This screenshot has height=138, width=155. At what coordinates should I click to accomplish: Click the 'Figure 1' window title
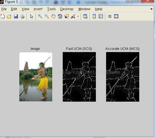pyautogui.click(x=11, y=2)
